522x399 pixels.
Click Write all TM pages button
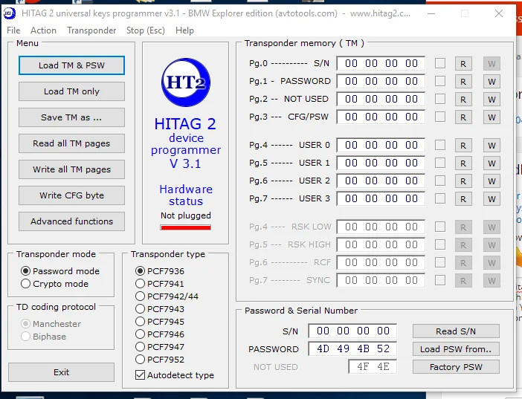tap(71, 169)
